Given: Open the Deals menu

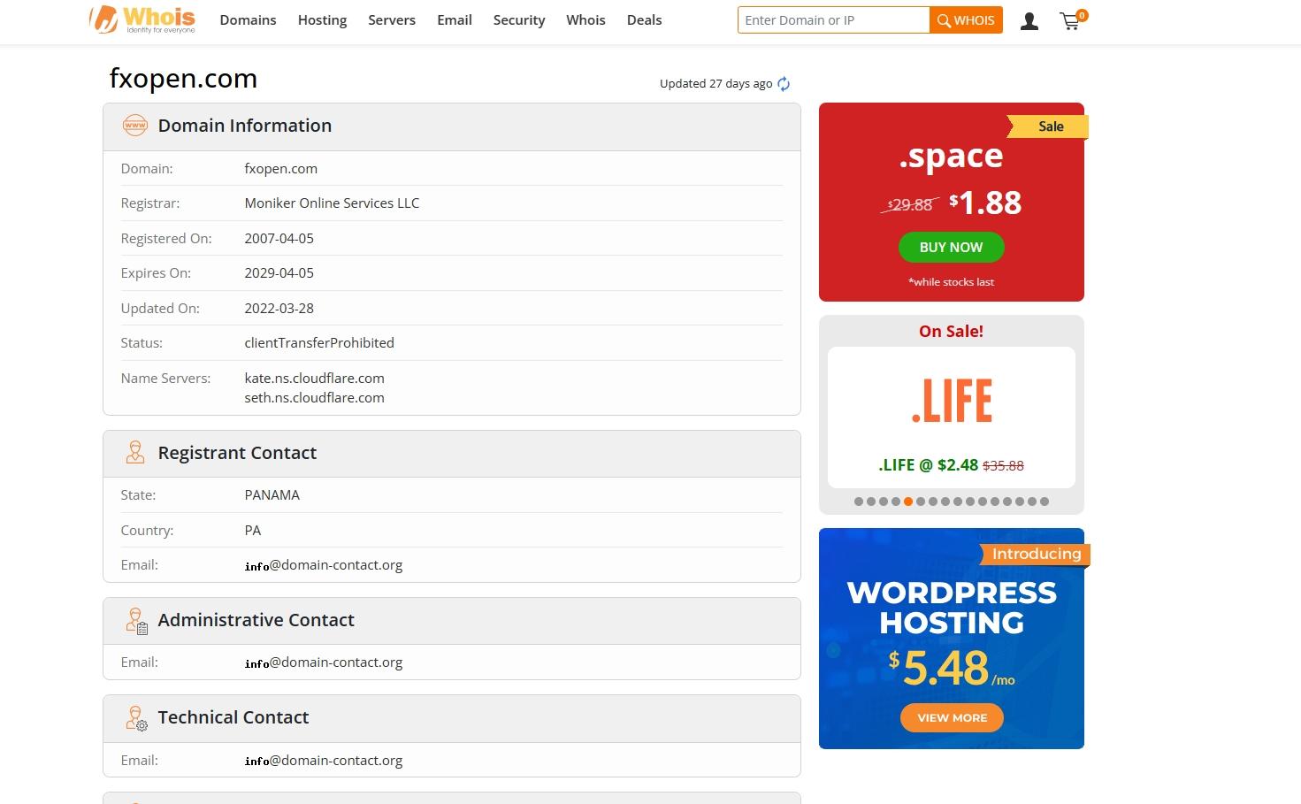Looking at the screenshot, I should [x=644, y=19].
